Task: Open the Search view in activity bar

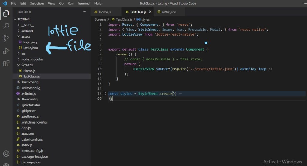Action: (x=6, y=26)
